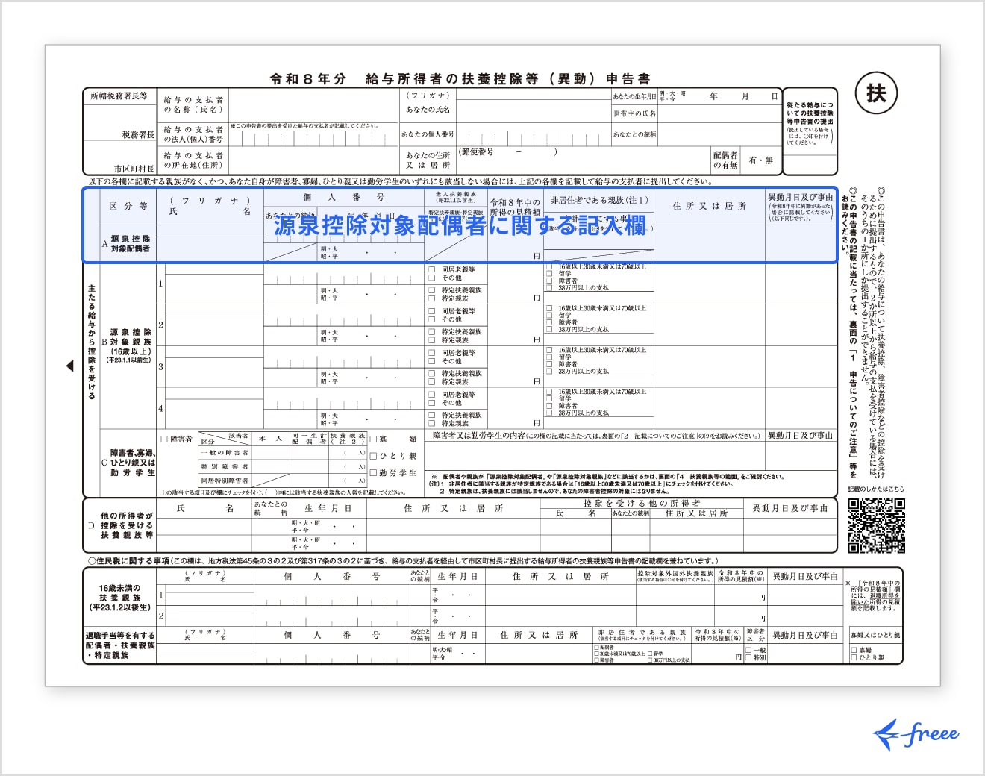Click the 16歳未満の扶養親族 section label

(120, 598)
